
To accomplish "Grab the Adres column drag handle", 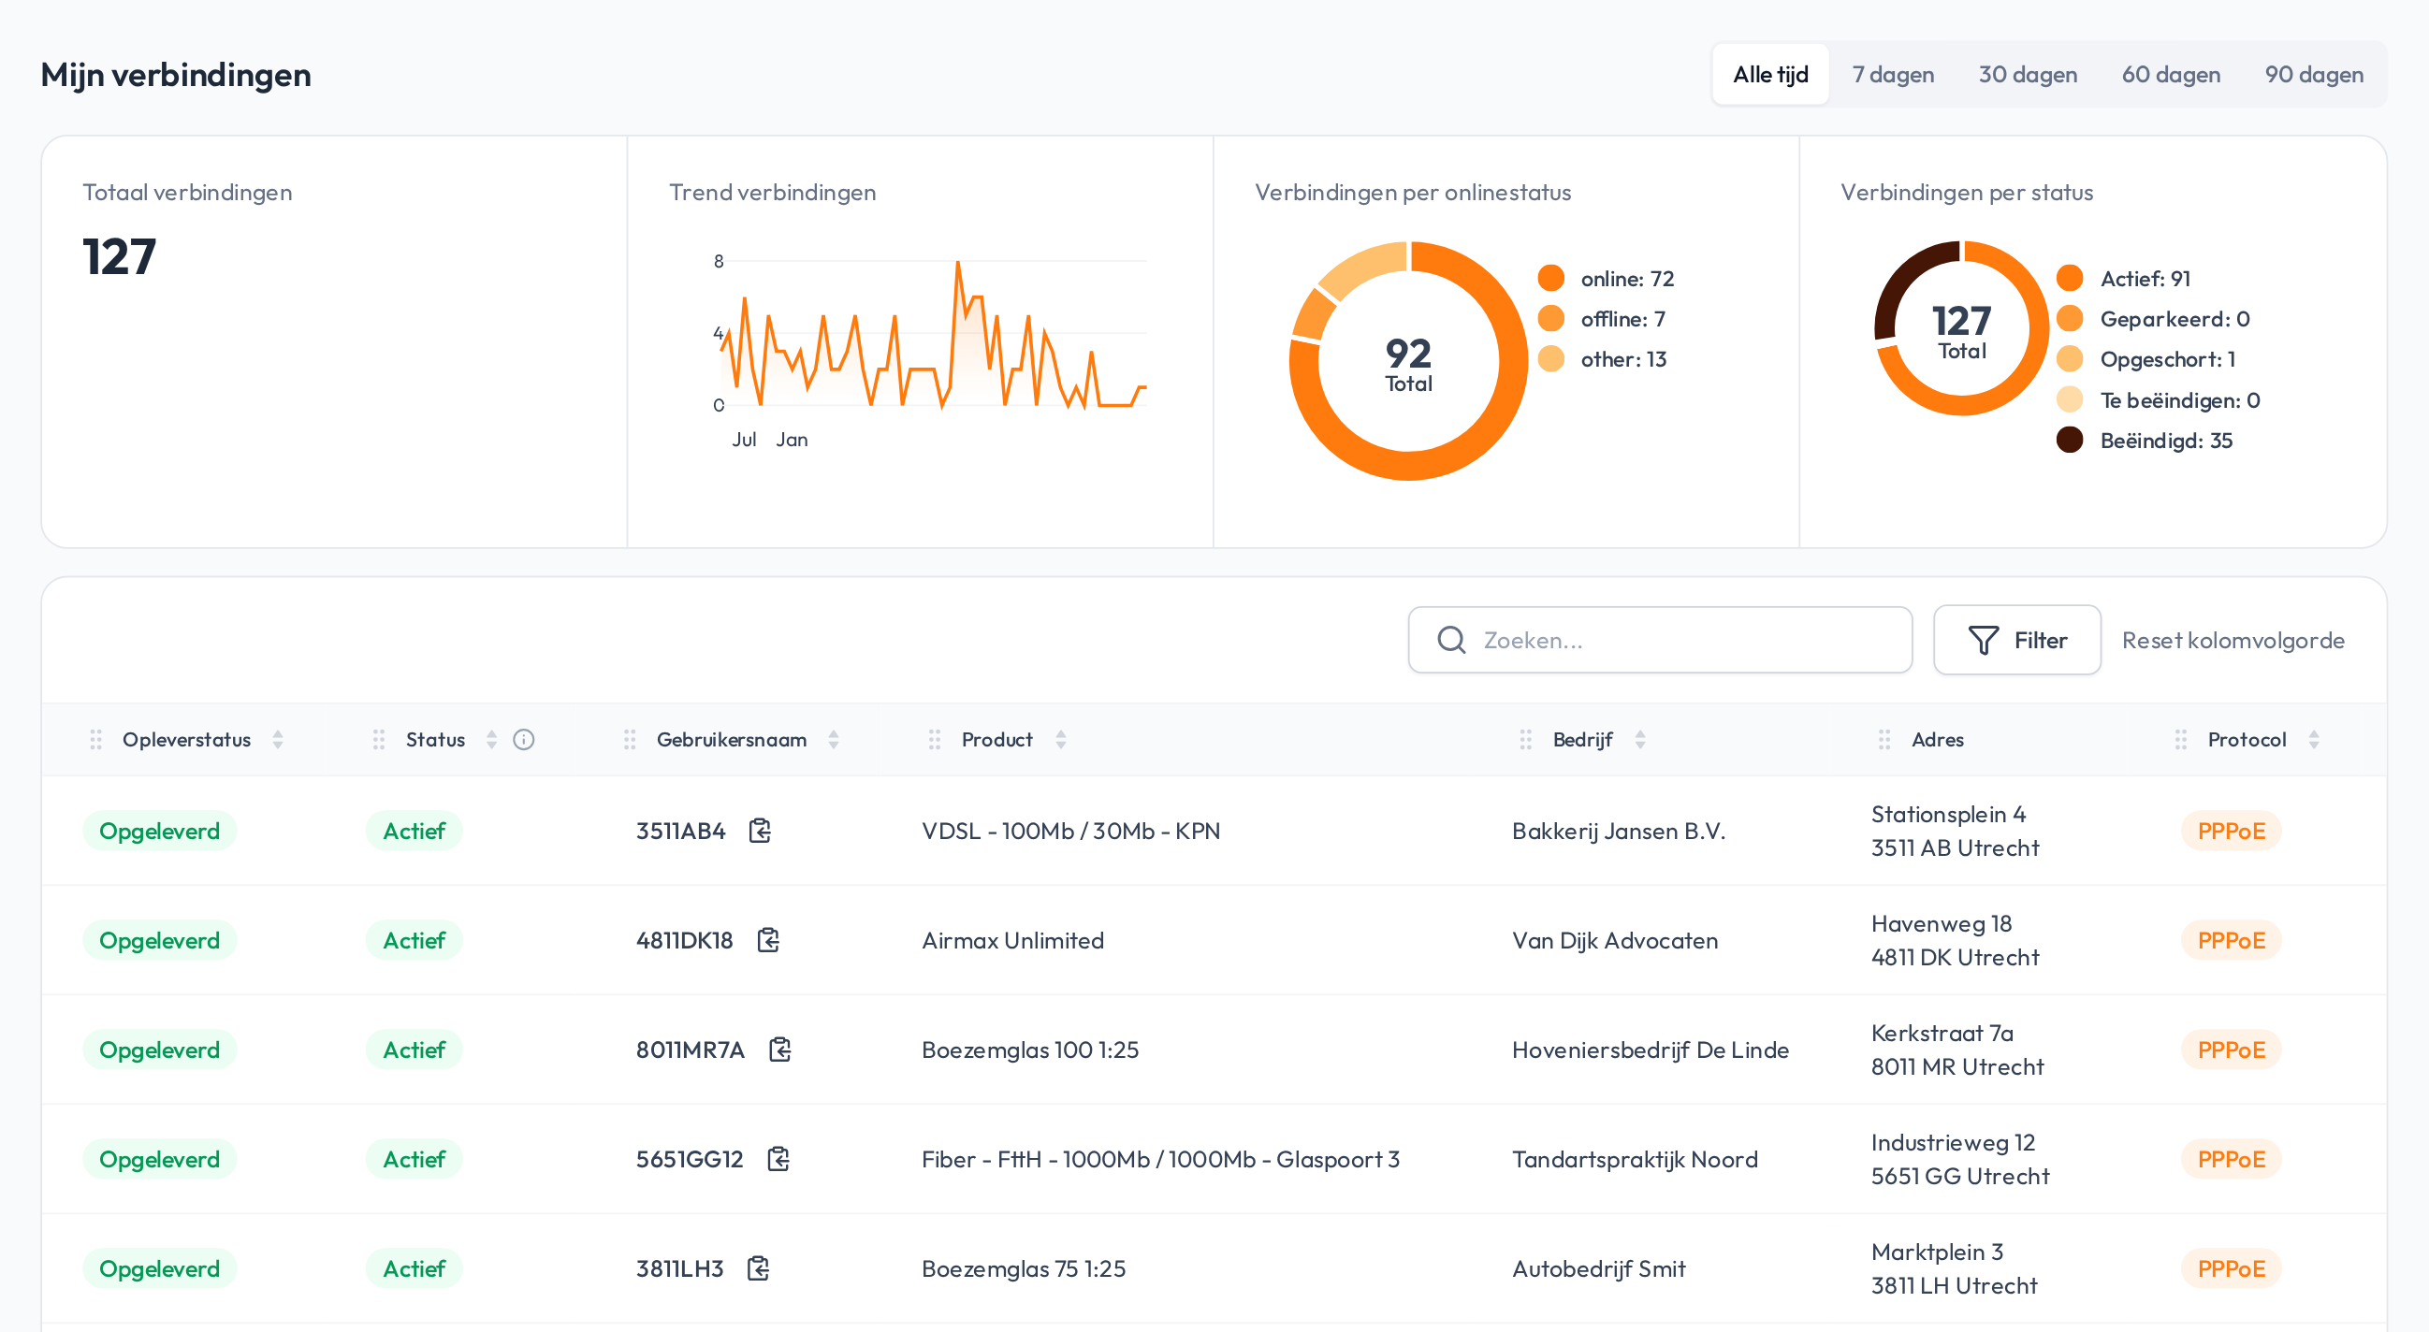I will (1884, 740).
